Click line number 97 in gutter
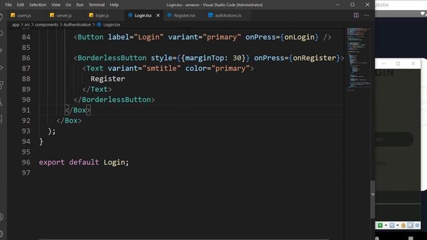Screen dimensions: 427x240 coord(26,173)
